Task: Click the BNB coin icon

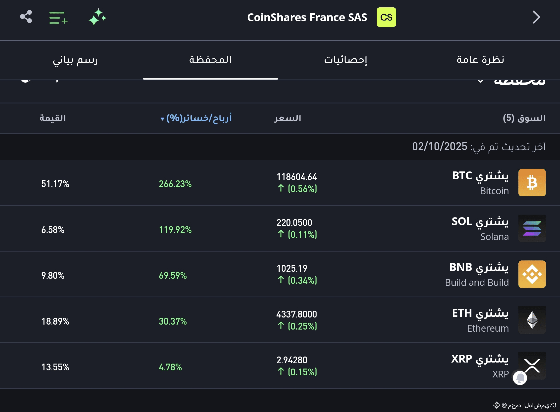Action: click(532, 274)
